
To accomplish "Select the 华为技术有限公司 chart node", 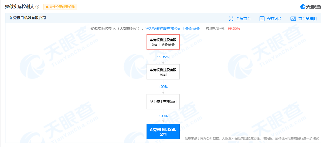I will click(x=163, y=101).
